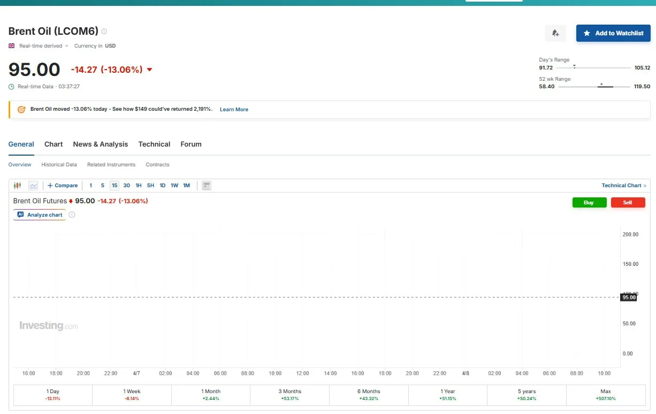Select the 1 Year performance period cell
The height and width of the screenshot is (414, 656).
click(448, 395)
